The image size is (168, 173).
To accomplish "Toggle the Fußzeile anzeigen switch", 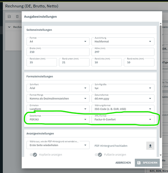I will pos(99,155).
